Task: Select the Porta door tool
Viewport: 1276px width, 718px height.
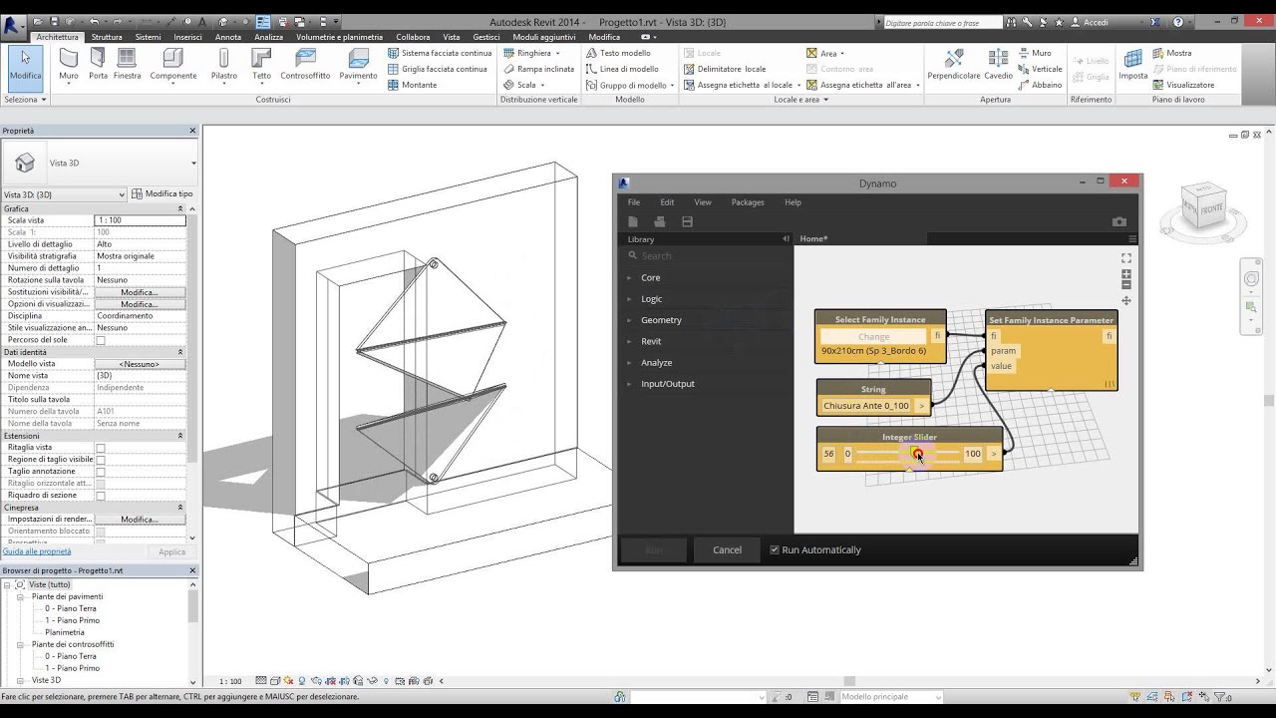Action: tap(98, 64)
